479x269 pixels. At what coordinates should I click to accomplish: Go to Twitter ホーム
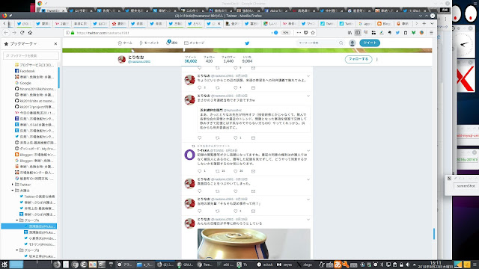pos(125,43)
